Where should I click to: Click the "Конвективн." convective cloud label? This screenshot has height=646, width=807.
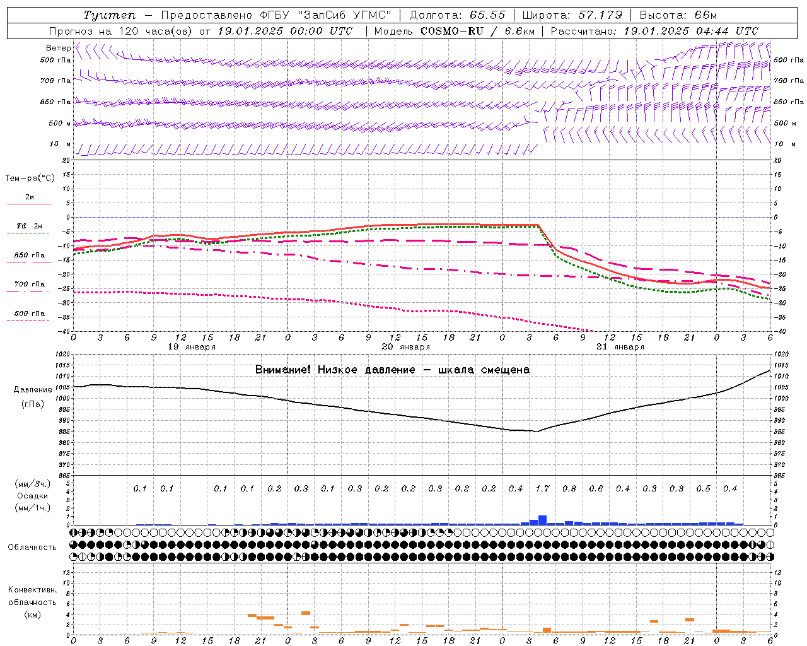tap(32, 590)
